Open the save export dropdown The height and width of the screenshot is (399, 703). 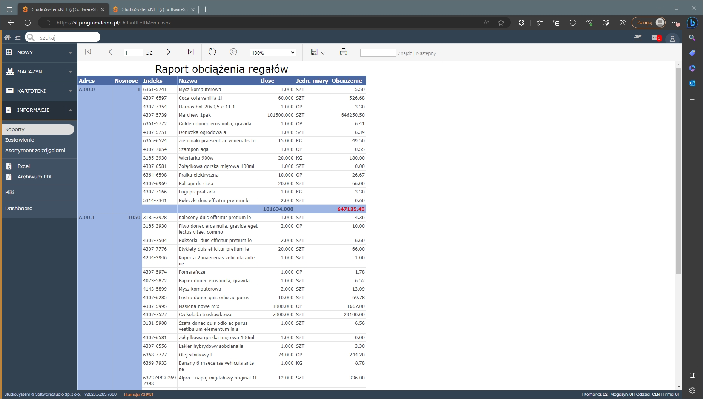pos(318,52)
